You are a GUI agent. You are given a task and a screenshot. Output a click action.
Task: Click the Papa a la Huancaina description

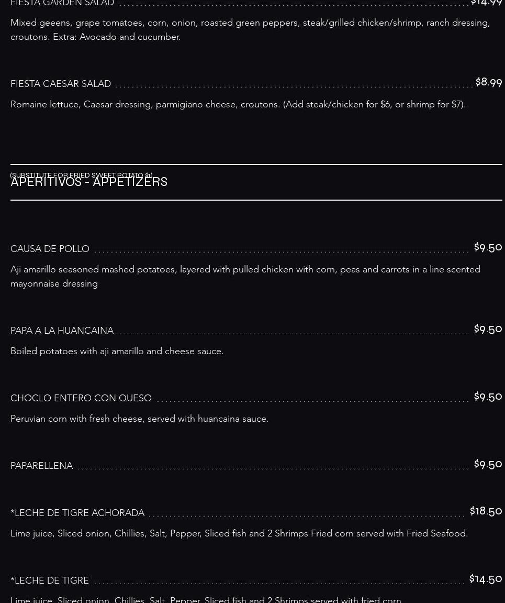(x=117, y=351)
